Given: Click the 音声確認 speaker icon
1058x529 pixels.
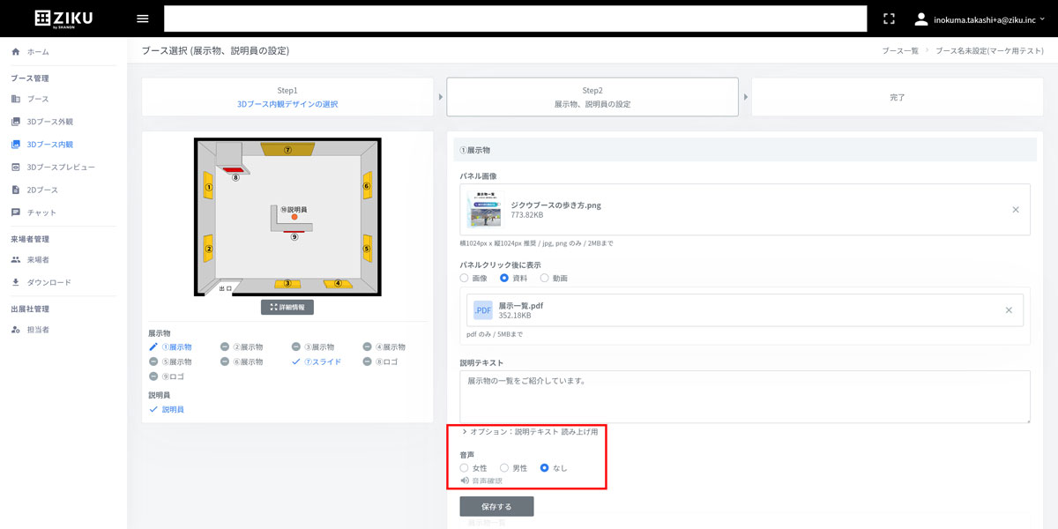Looking at the screenshot, I should pyautogui.click(x=465, y=481).
